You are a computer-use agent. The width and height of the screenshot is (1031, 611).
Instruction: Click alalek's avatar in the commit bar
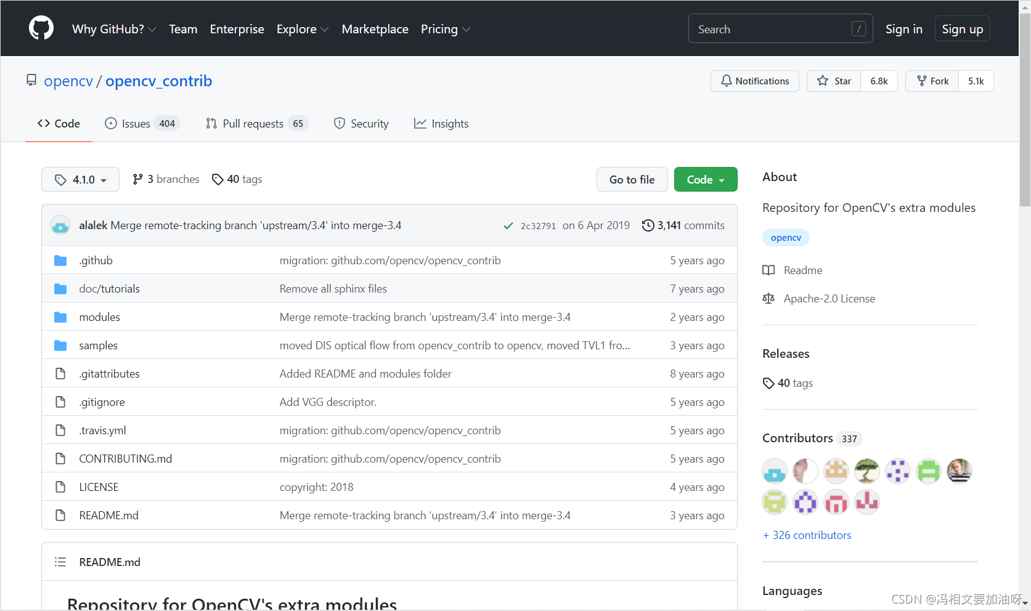[60, 225]
